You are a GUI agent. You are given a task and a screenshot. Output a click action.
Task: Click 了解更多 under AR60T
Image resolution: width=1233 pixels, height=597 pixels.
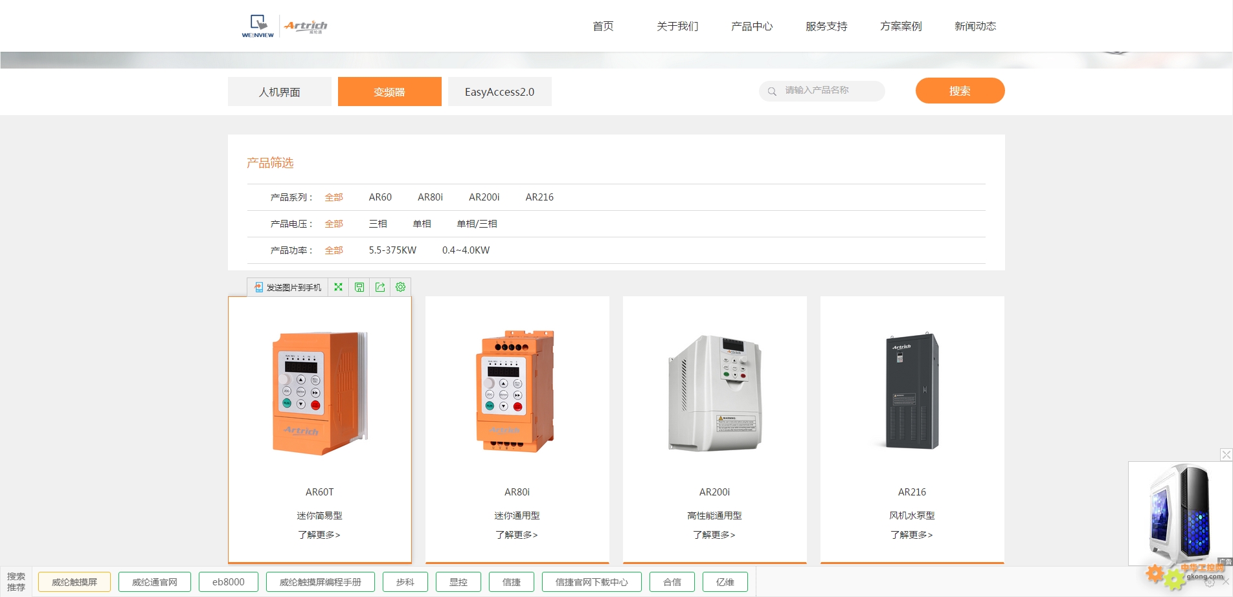[x=319, y=535]
